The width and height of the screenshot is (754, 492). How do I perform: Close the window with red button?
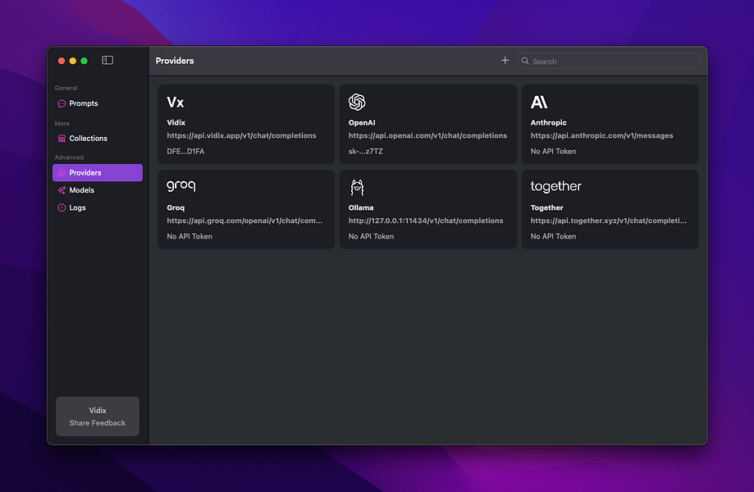[62, 61]
